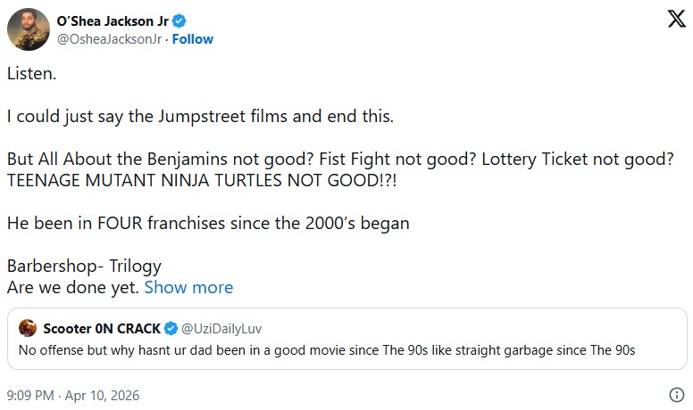The image size is (693, 410).
Task: Click the quoted tweet's small avatar
Action: (29, 329)
